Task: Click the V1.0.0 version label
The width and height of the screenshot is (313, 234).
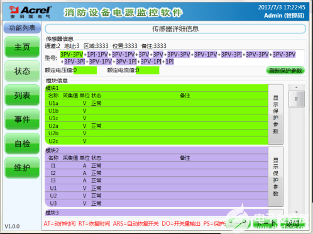Action: tap(12, 226)
